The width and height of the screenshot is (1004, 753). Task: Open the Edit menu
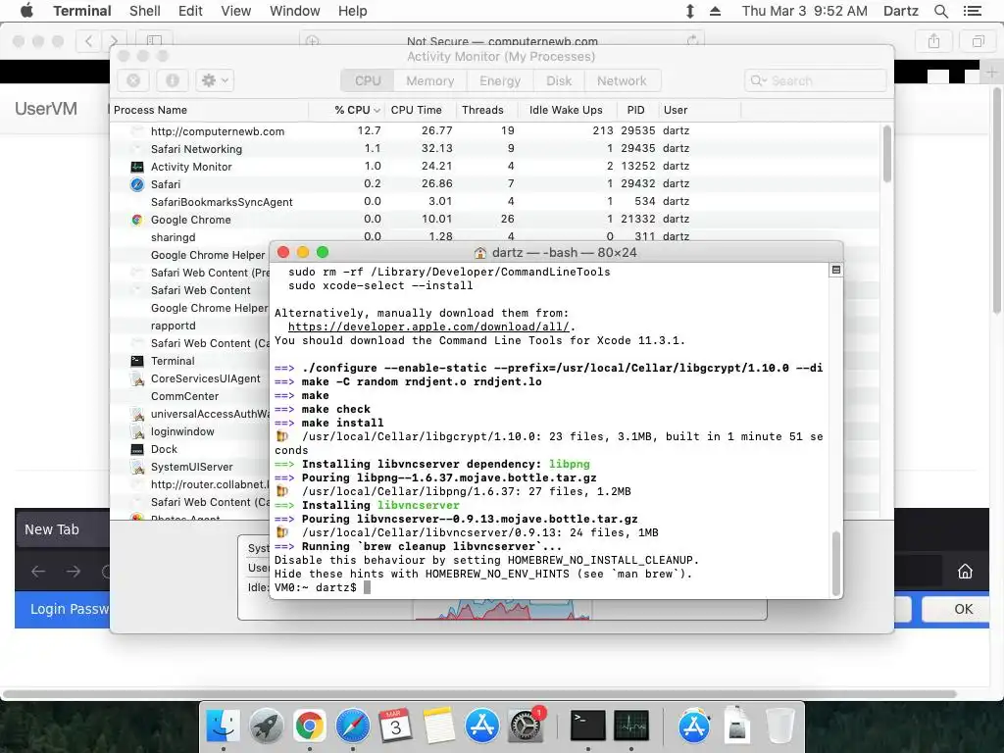tap(190, 11)
